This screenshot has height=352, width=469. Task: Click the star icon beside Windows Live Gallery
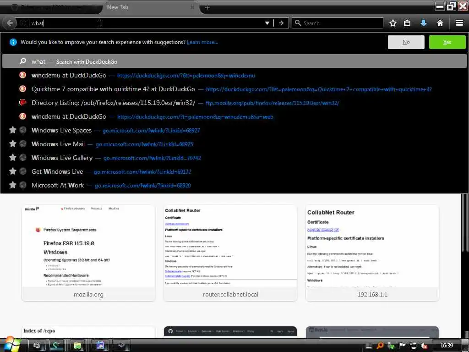tap(12, 158)
